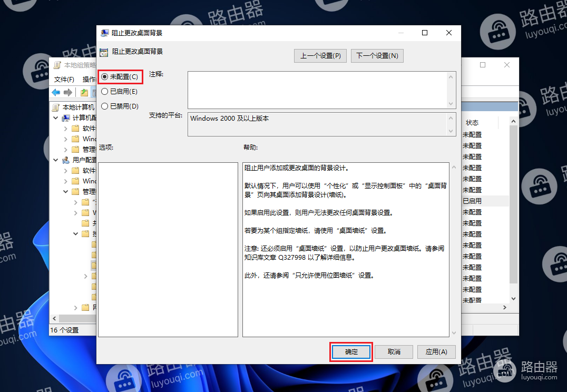Click the settings list vertical scrollbar thumb
Image resolution: width=567 pixels, height=392 pixels.
(513, 204)
